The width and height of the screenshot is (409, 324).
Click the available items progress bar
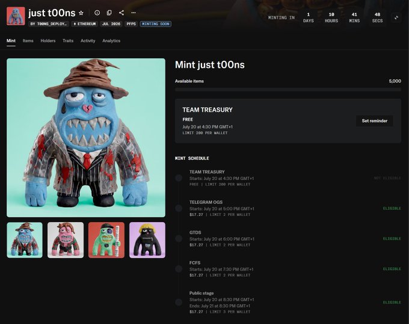(288, 90)
